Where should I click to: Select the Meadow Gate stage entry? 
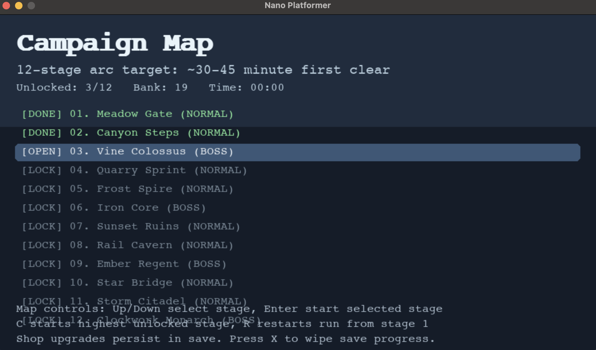click(x=128, y=114)
